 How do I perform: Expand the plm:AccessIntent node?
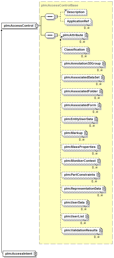[x=35, y=254]
